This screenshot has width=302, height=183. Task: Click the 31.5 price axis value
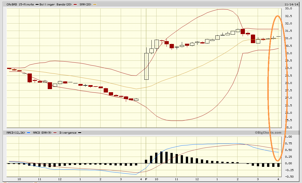(288, 31)
